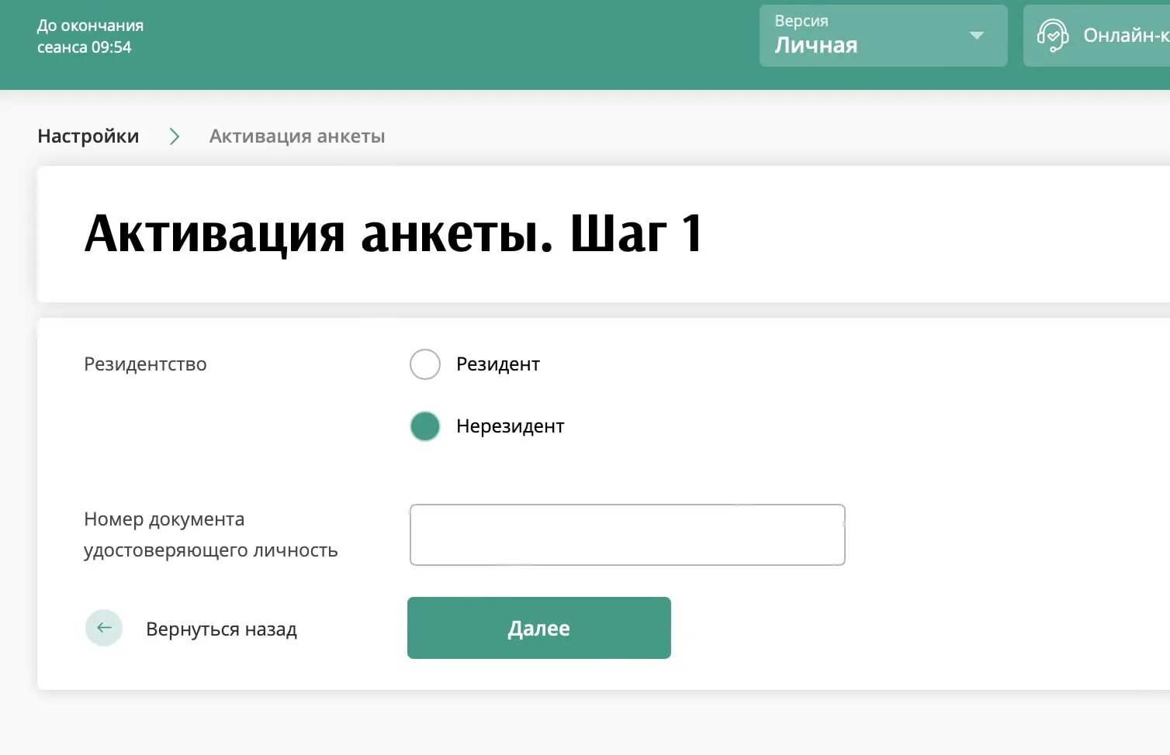Click the Далее button

pyautogui.click(x=538, y=628)
